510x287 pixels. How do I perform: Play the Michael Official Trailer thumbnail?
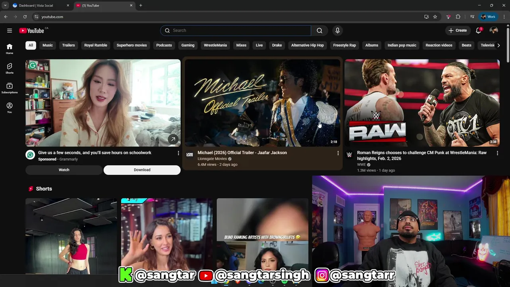263,103
